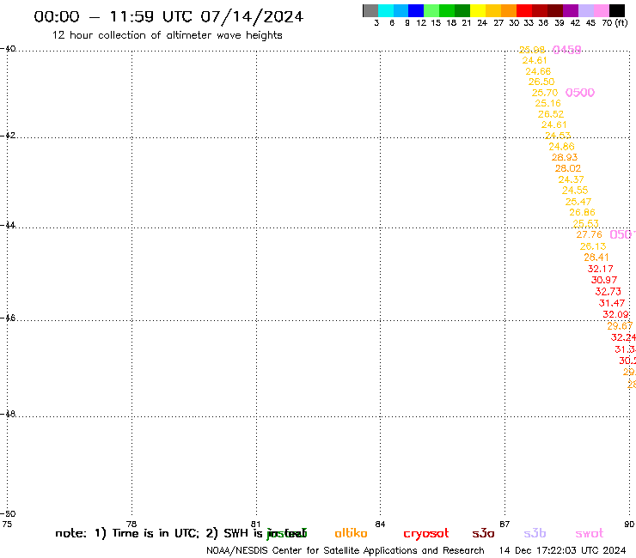Click the longitude axis label 78
This screenshot has height=558, width=636.
pos(131,524)
